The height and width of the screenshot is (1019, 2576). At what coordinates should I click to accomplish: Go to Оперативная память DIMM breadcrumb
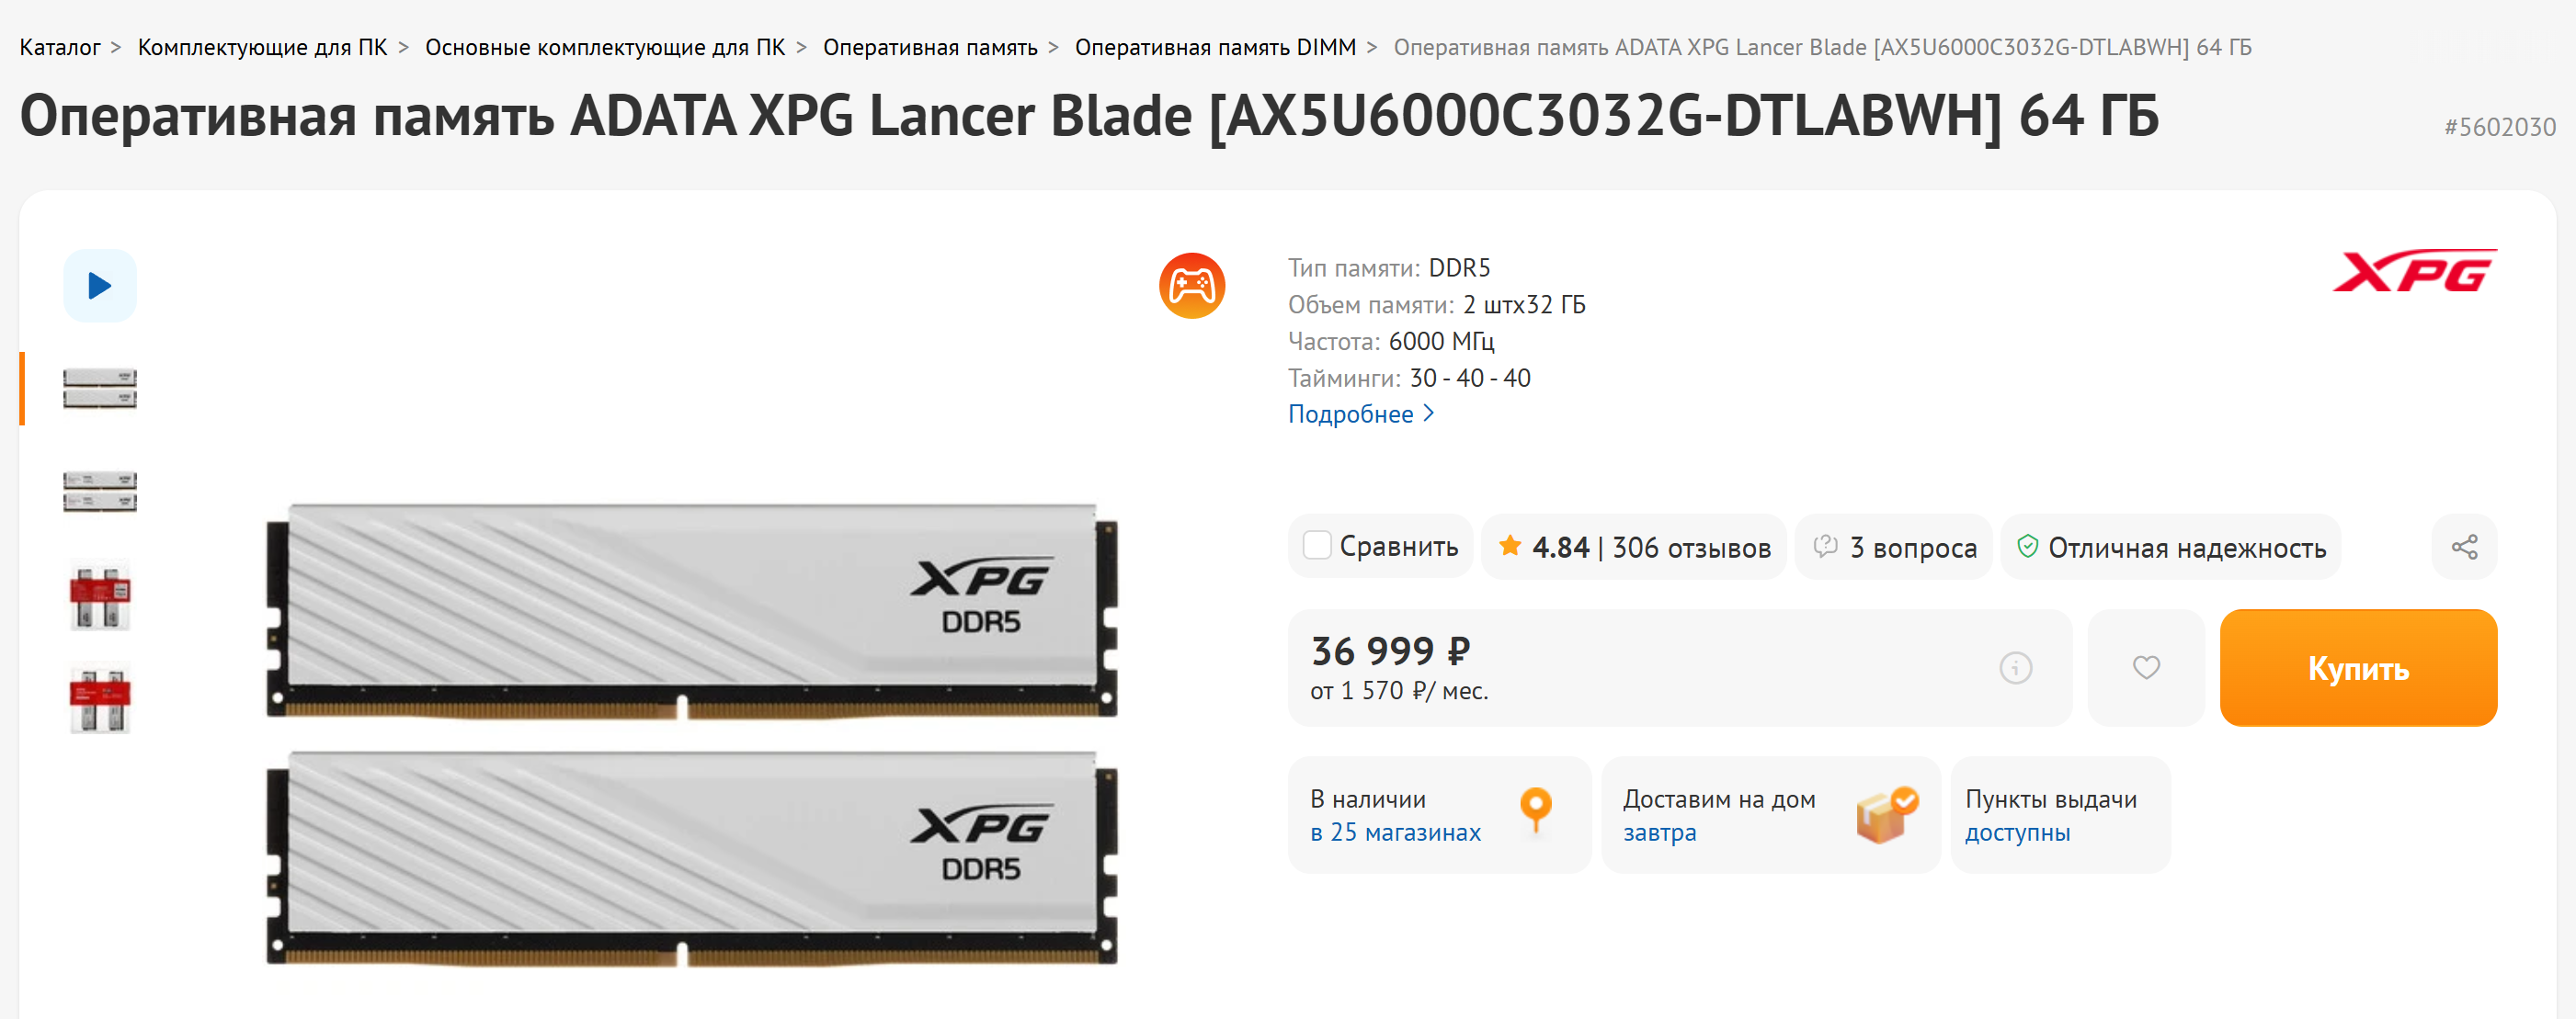[1215, 47]
